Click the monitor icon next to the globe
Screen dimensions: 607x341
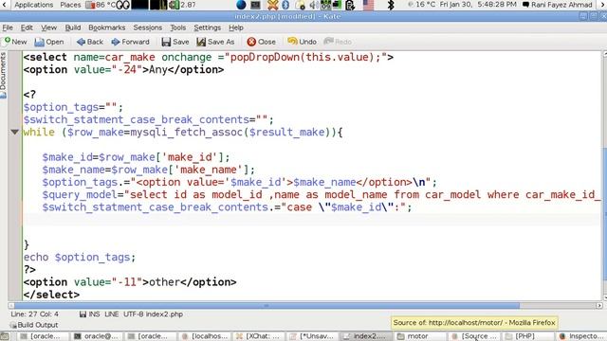[255, 5]
